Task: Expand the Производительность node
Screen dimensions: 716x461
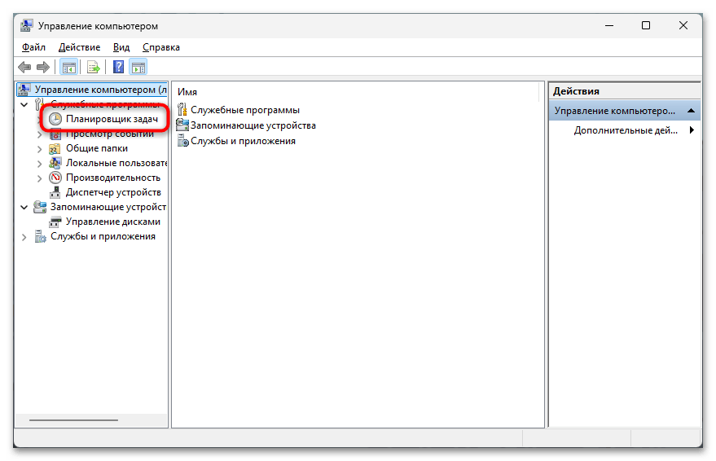Action: point(39,178)
